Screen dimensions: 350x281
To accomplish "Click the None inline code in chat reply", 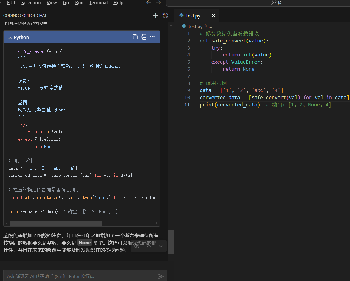I will pos(85,243).
